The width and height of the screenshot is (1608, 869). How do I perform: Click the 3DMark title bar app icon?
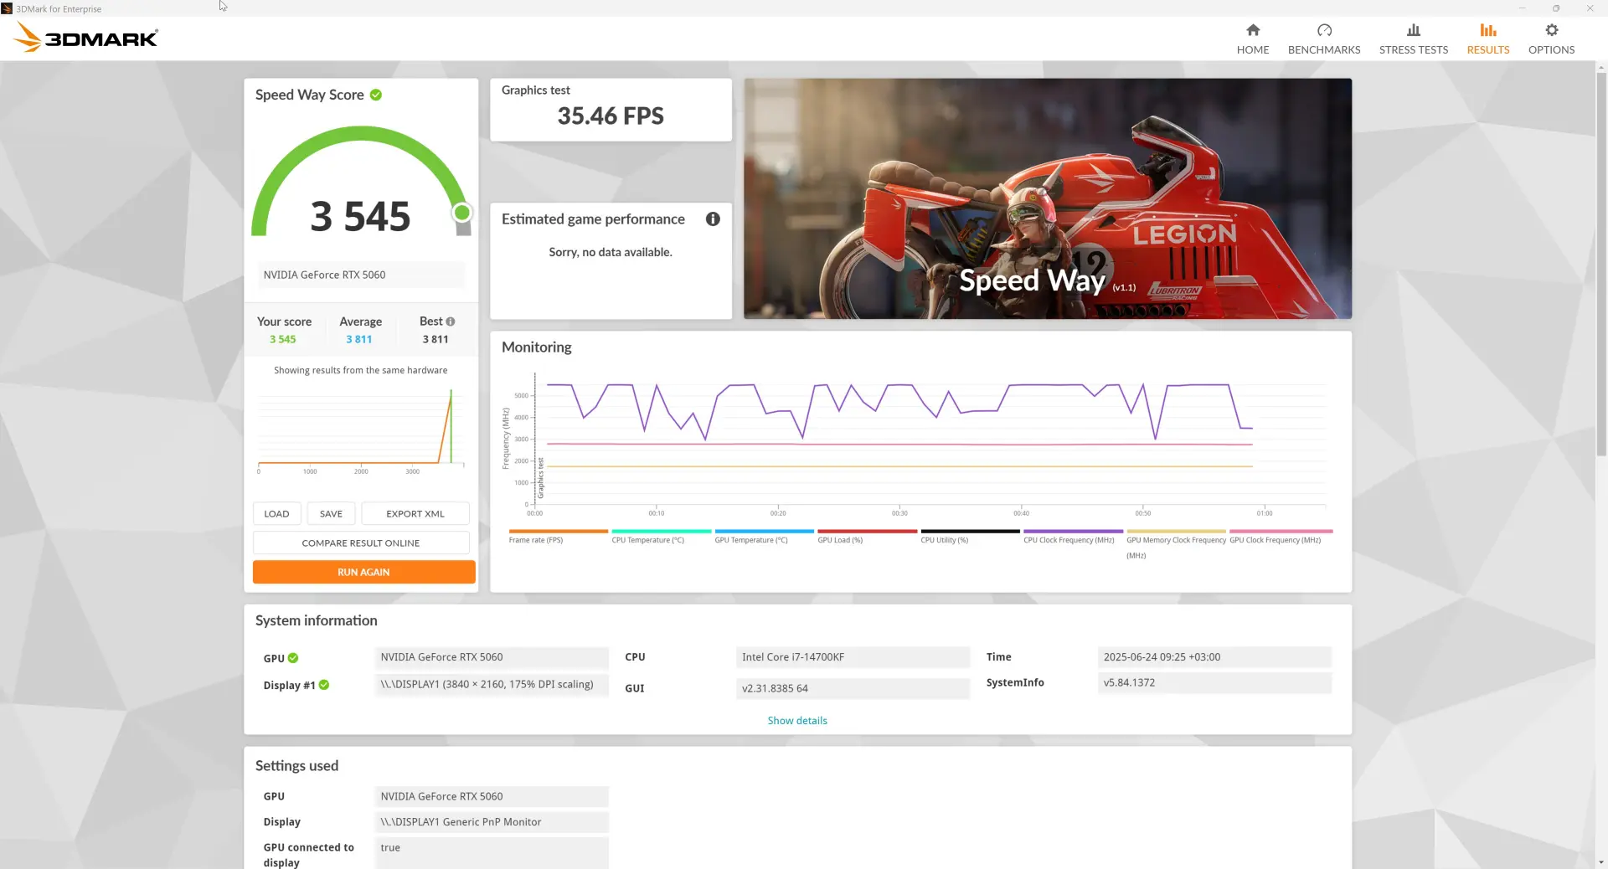[7, 8]
